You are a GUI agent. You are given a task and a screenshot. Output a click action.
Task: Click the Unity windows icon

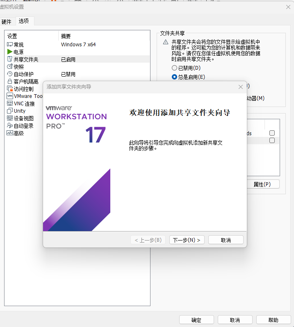click(x=9, y=111)
